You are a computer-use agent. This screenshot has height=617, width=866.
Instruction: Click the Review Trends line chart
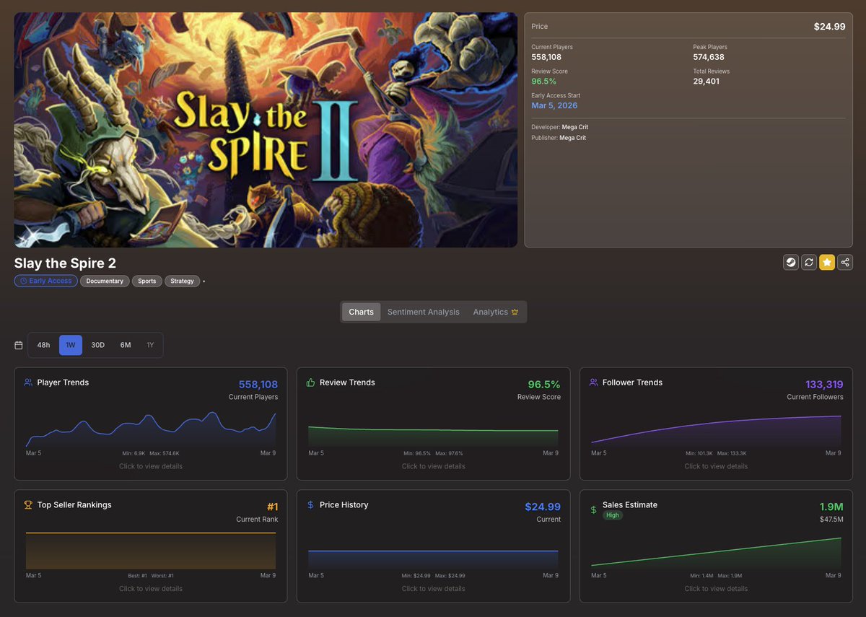(433, 436)
